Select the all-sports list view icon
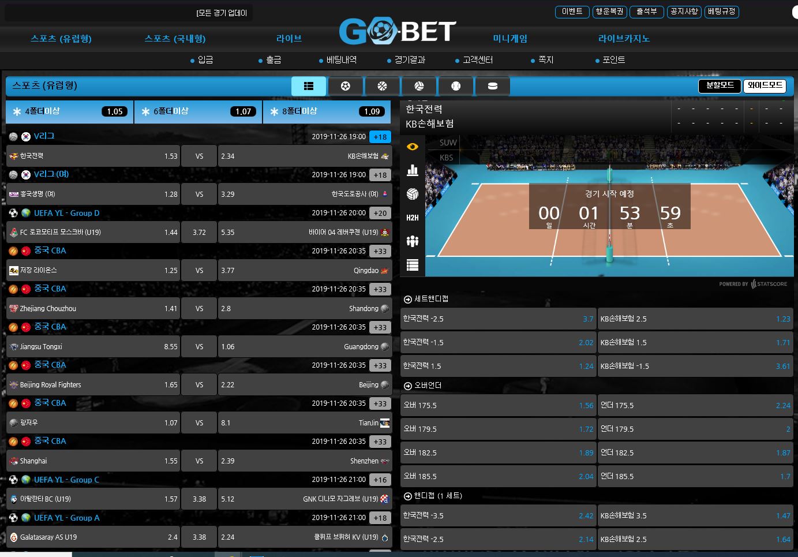798x557 pixels. coord(309,86)
